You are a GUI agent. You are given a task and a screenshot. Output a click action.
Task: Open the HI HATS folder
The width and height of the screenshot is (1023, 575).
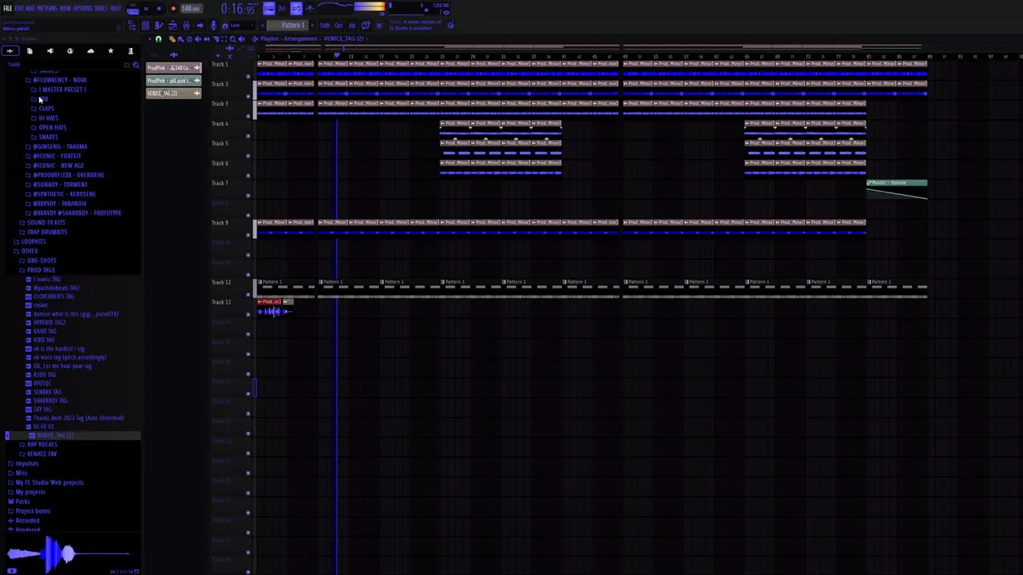coord(45,118)
